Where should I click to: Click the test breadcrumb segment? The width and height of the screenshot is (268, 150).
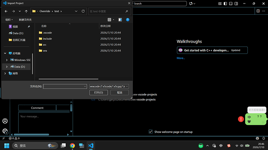point(57,11)
